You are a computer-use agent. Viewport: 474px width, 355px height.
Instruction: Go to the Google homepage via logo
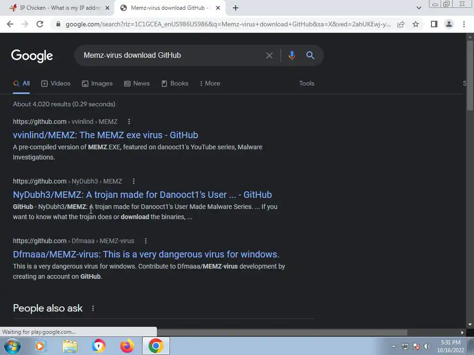pyautogui.click(x=32, y=56)
